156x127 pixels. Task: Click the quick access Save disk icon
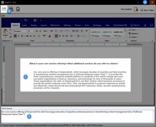[21, 20]
